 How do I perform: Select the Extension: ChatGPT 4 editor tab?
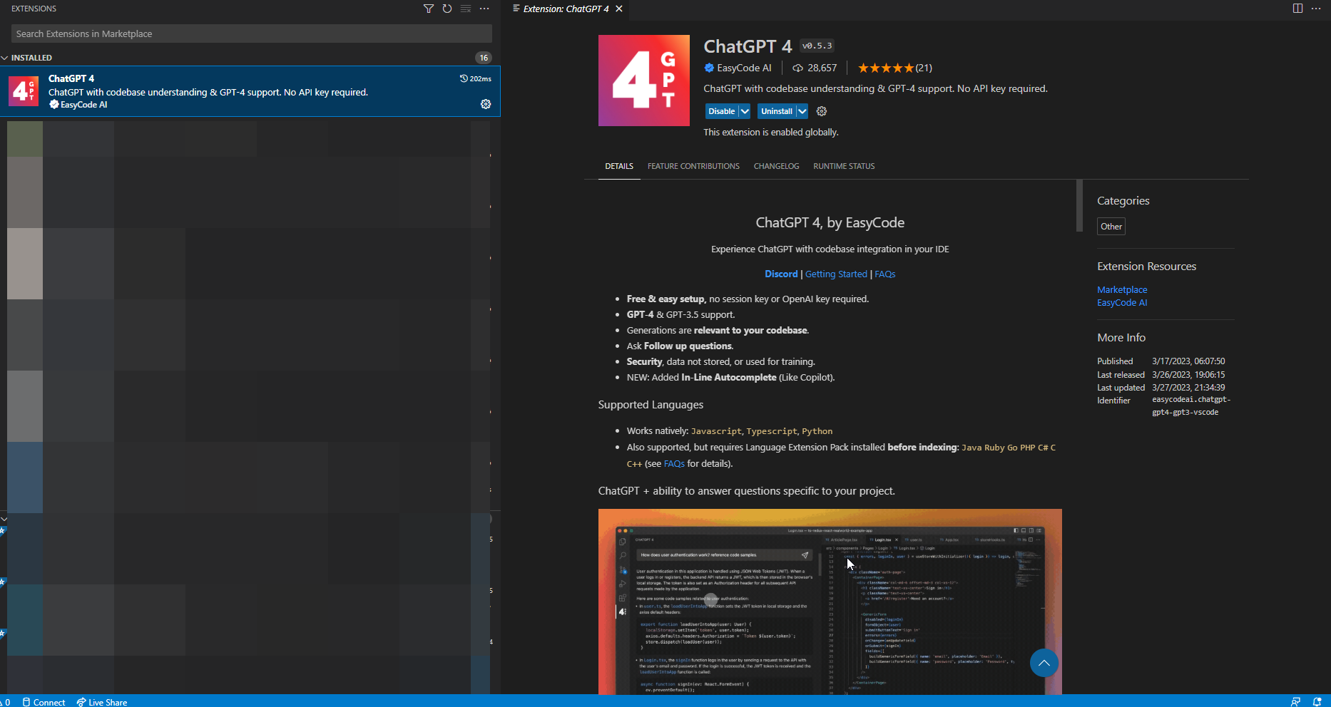click(566, 9)
